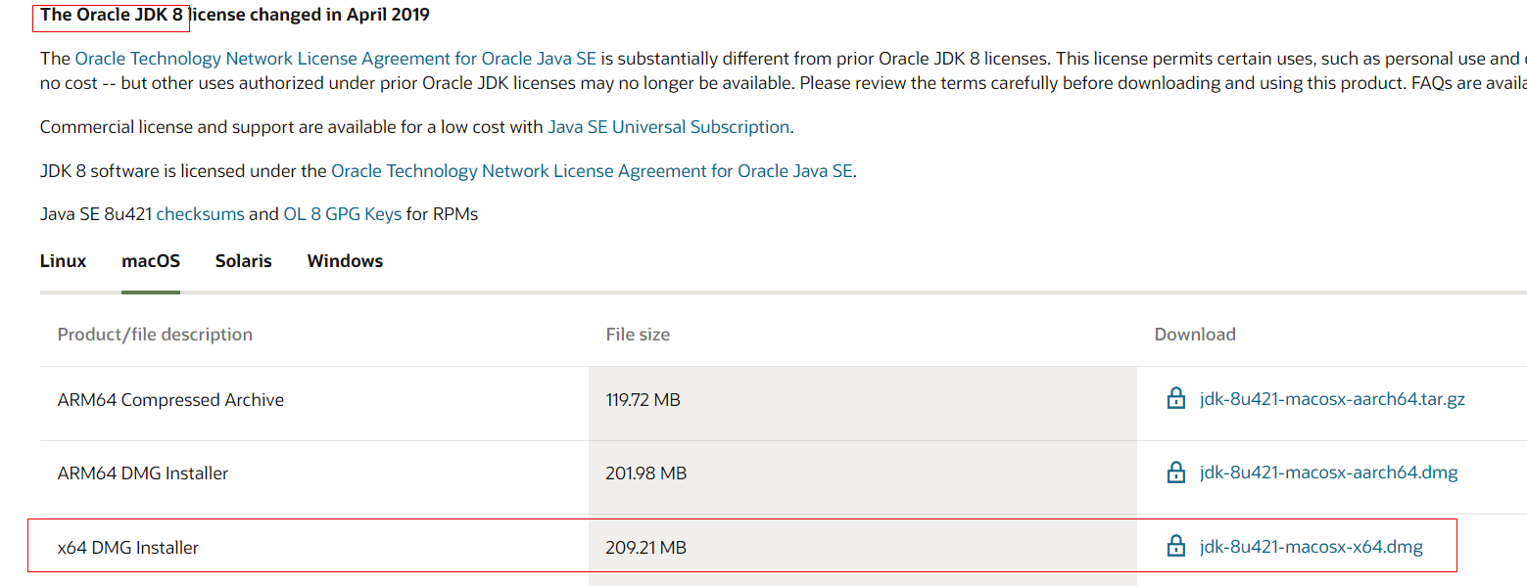Image resolution: width=1527 pixels, height=586 pixels.
Task: Click lock icon beside aarch64.dmg download
Action: pos(1175,473)
